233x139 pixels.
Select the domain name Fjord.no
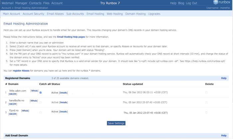point(14,110)
